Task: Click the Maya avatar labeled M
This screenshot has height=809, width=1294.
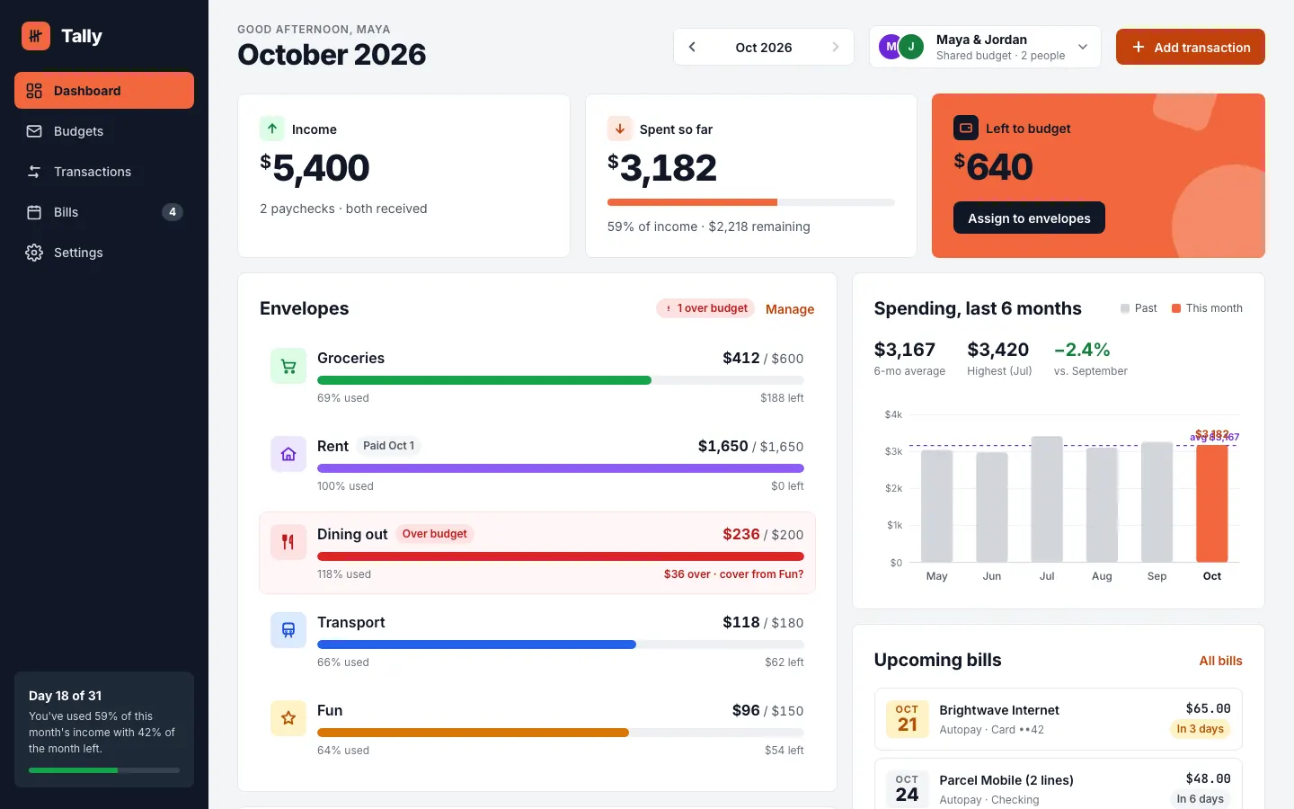Action: tap(891, 47)
